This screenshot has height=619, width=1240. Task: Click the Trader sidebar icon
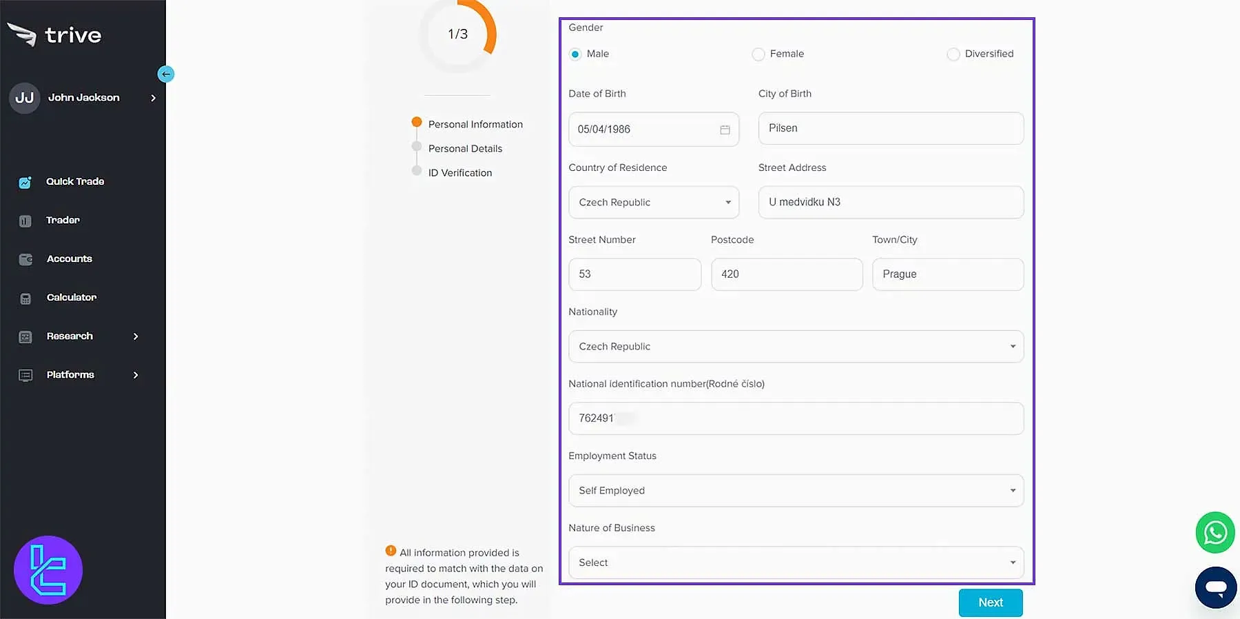pos(25,221)
